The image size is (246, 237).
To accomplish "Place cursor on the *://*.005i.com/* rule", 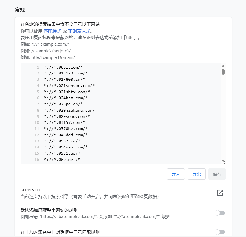I will point(64,67).
